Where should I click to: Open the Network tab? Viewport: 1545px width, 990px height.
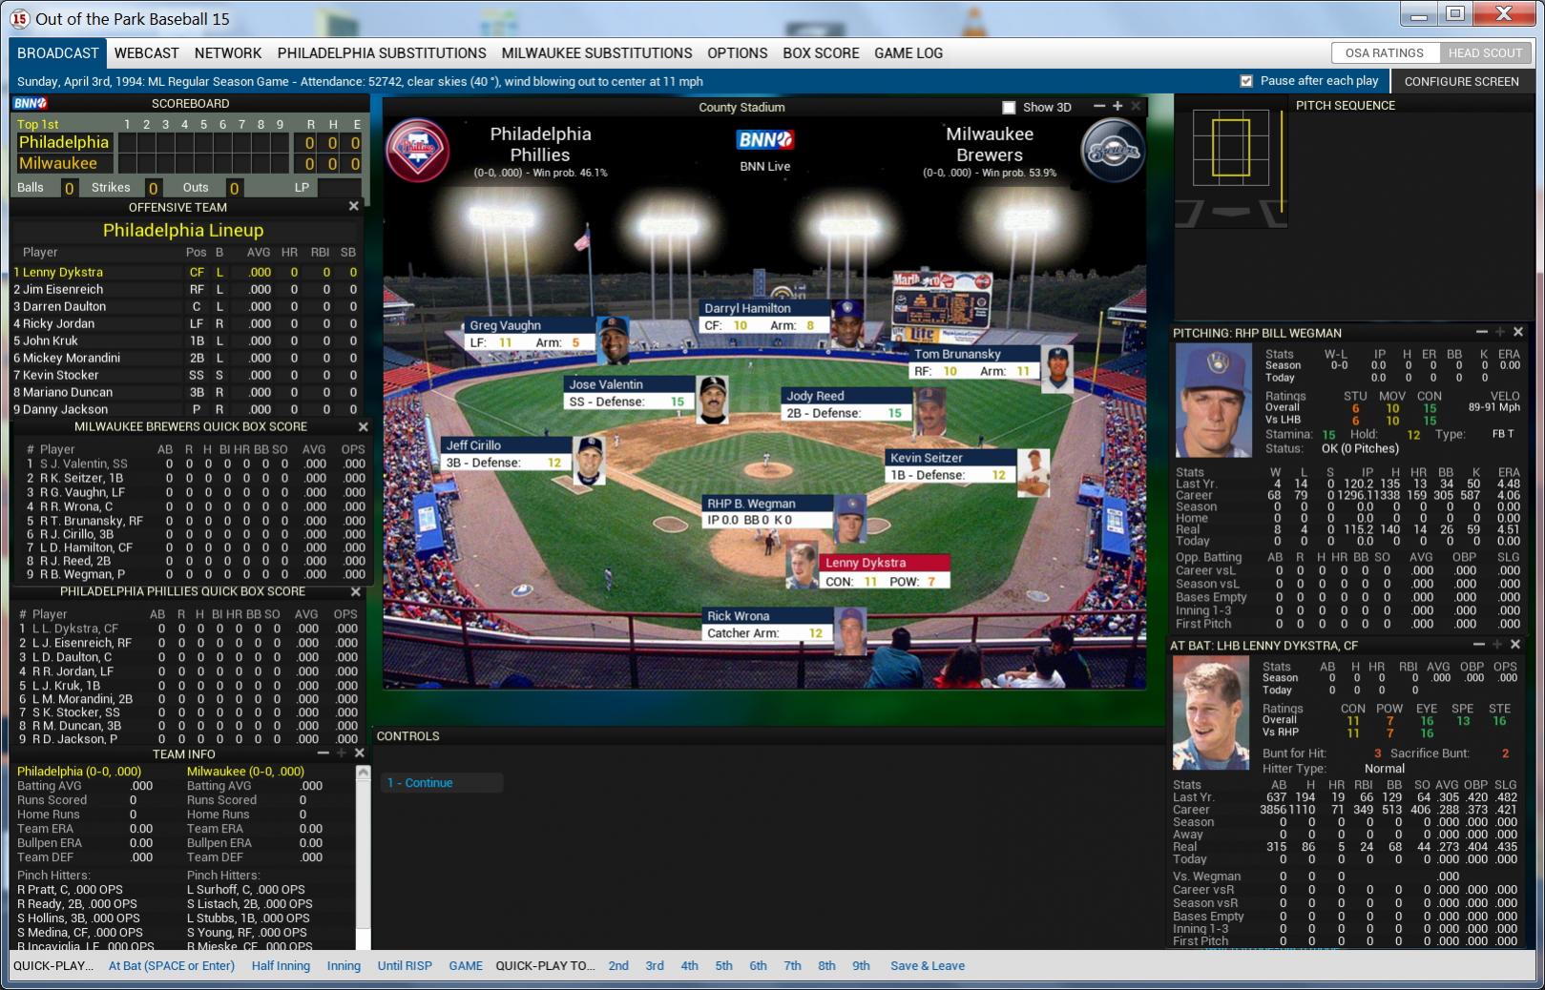point(228,53)
